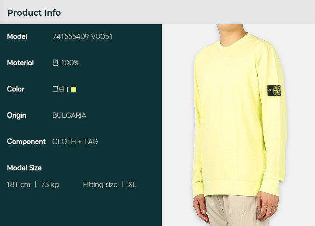Click the model's beige trousers
The width and height of the screenshot is (315, 226).
click(233, 211)
